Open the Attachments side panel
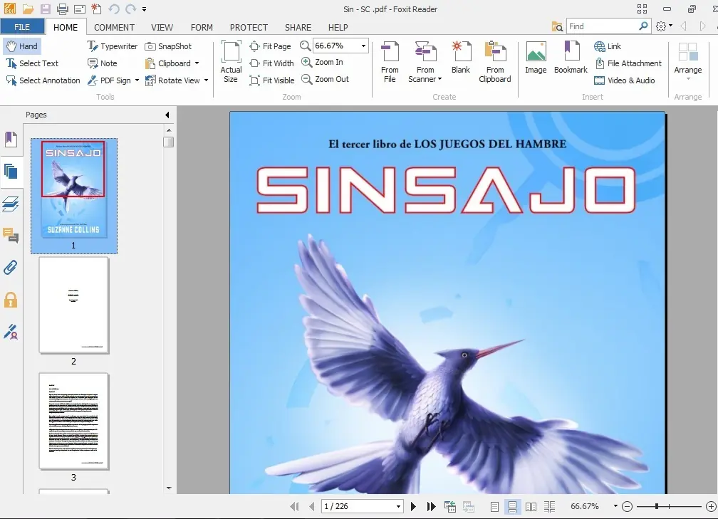 [x=11, y=268]
